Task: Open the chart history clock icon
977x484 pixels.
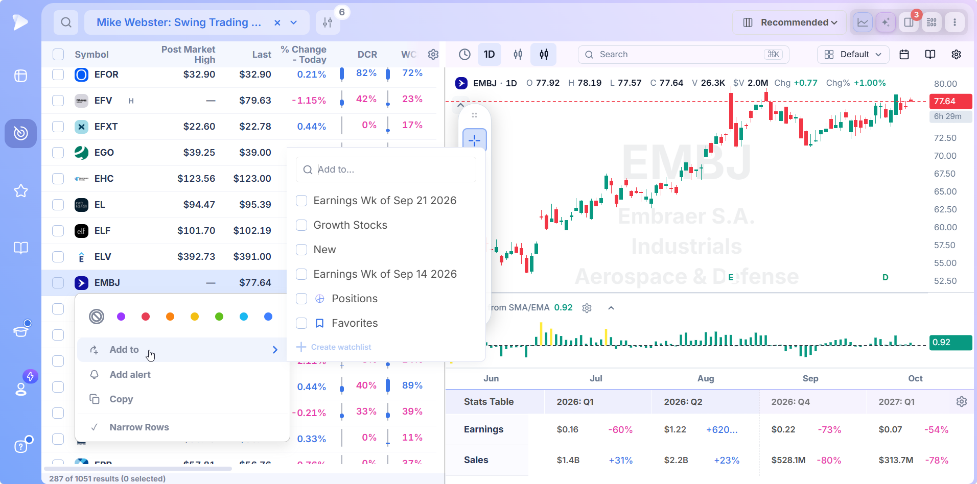Action: [x=464, y=55]
